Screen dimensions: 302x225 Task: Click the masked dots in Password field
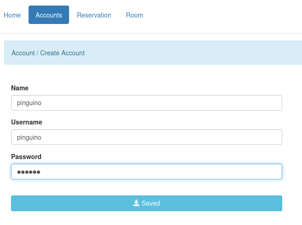tap(29, 172)
